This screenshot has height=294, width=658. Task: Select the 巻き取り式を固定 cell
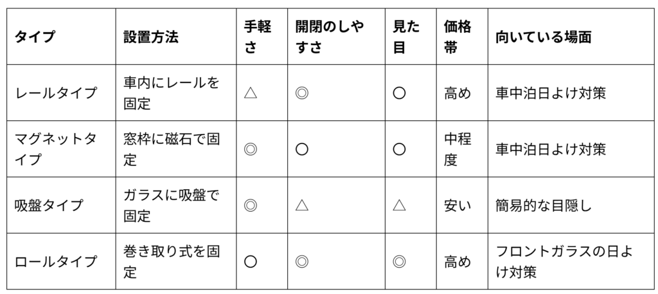tap(171, 261)
